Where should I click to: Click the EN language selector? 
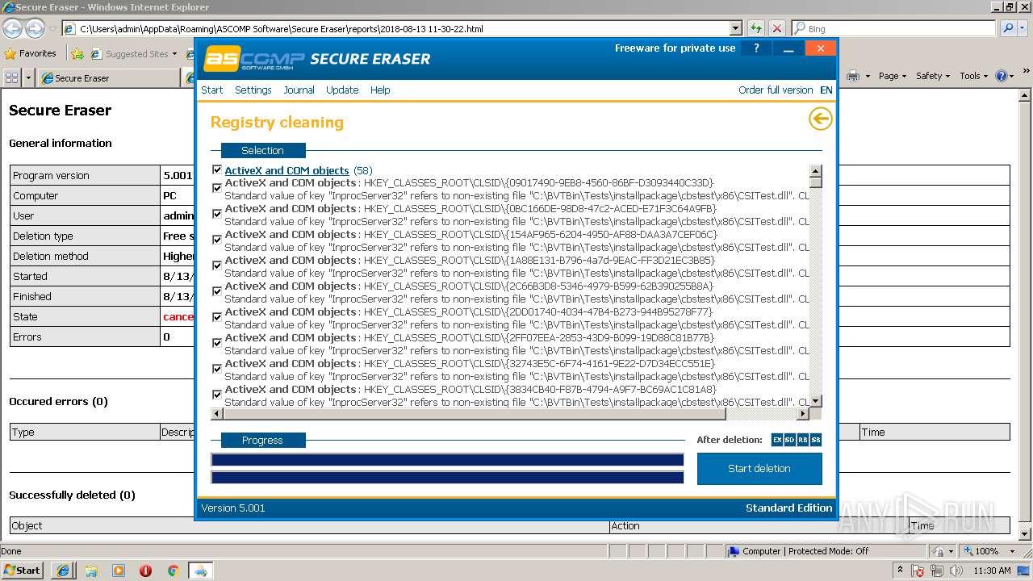tap(826, 90)
